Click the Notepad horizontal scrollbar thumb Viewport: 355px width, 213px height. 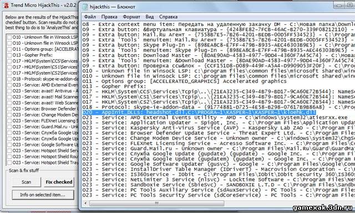click(x=156, y=203)
